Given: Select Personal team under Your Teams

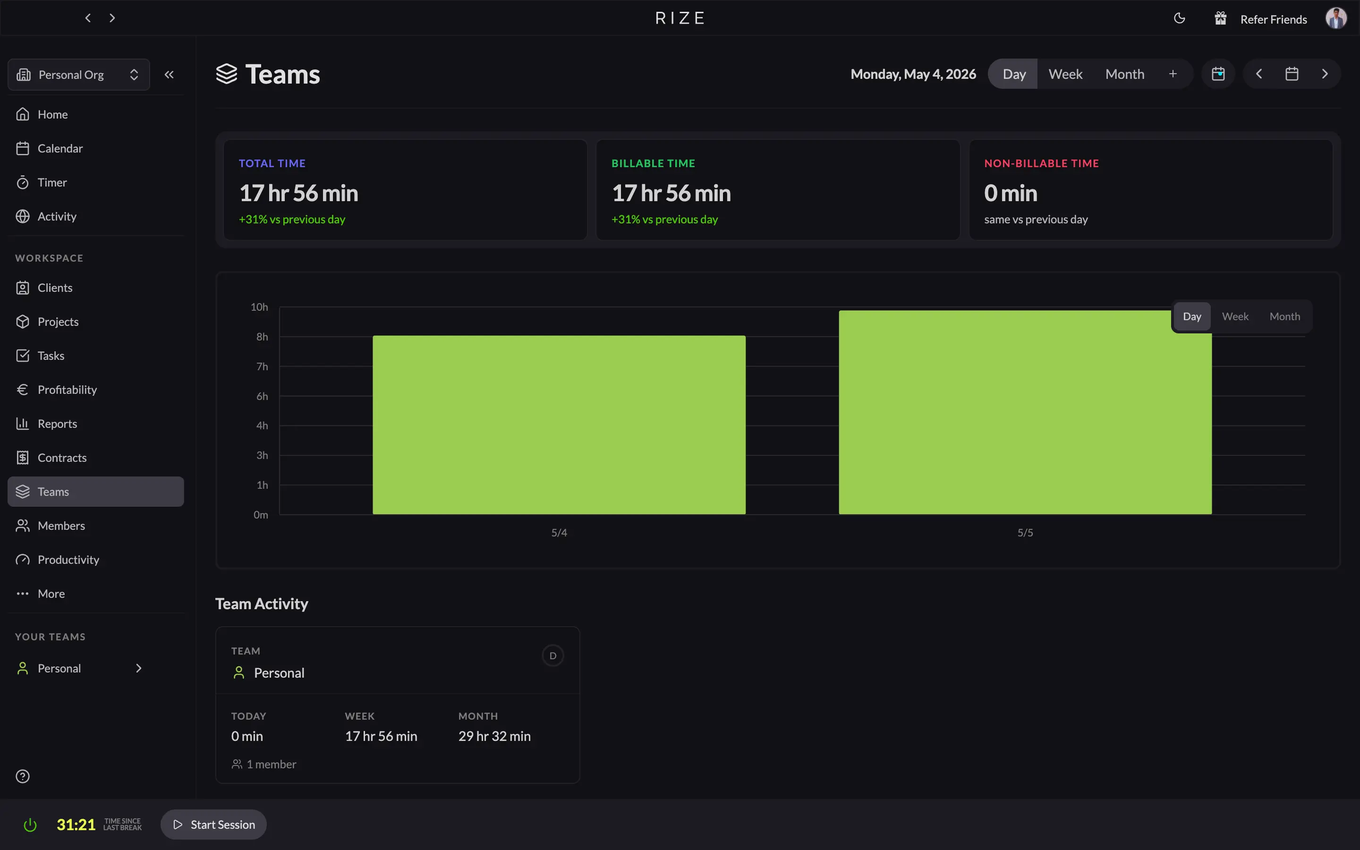Looking at the screenshot, I should point(59,668).
